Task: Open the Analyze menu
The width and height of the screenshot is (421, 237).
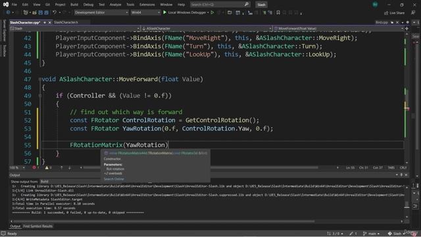Action: coord(115,5)
